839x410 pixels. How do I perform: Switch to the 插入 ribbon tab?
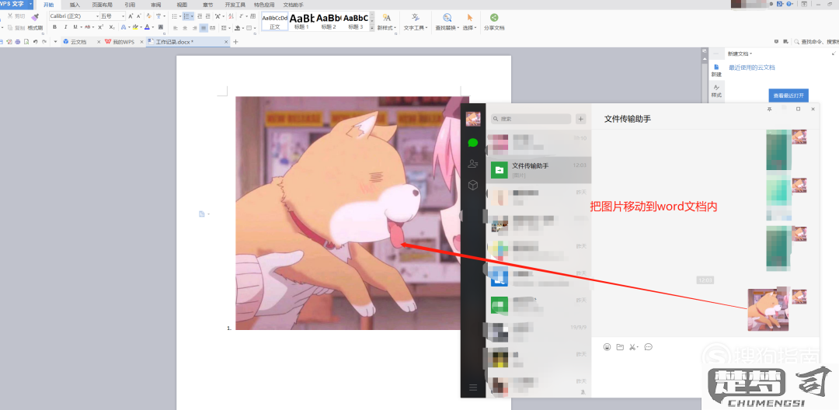75,5
